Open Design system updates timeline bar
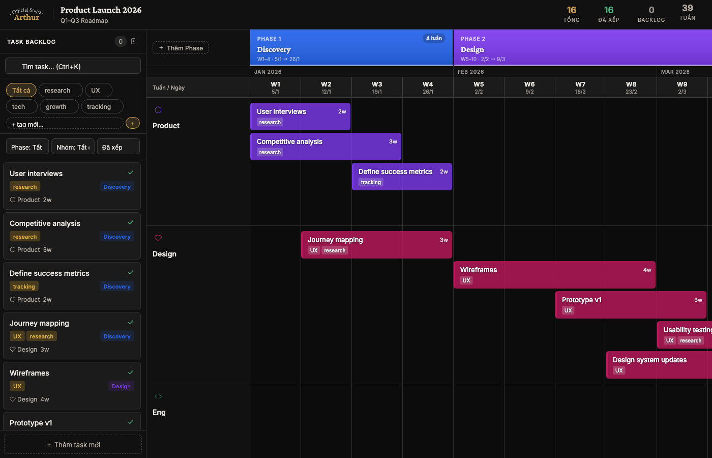This screenshot has height=458, width=712. 659,365
